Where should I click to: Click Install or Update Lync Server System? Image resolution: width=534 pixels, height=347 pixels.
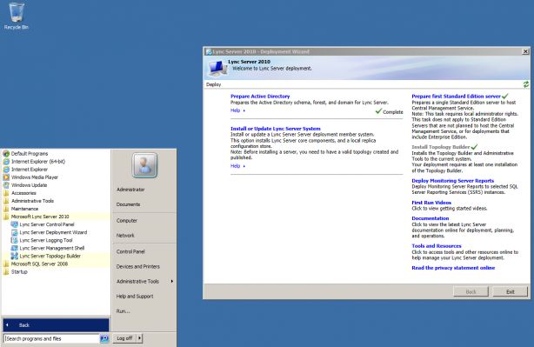[276, 129]
